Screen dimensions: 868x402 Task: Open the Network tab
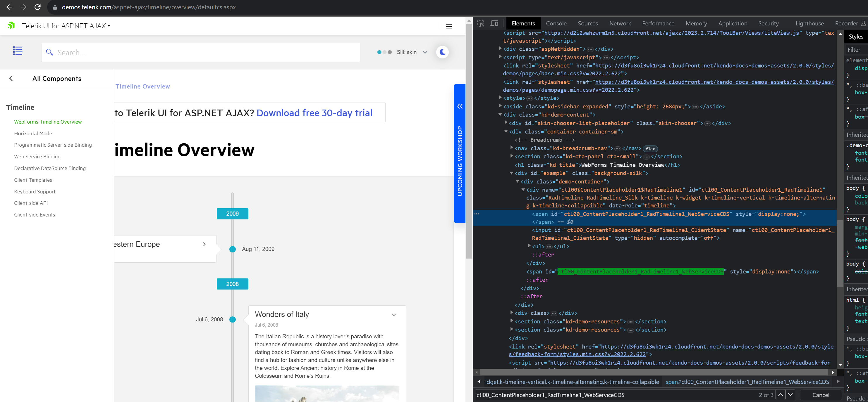620,24
